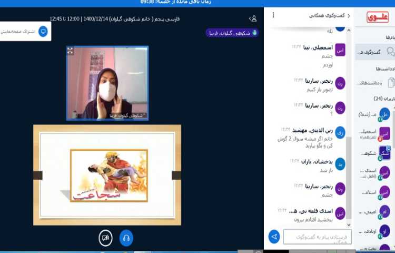Image resolution: width=395 pixels, height=253 pixels.
Task: Open public chat item in sidebar
Action: [x=375, y=52]
